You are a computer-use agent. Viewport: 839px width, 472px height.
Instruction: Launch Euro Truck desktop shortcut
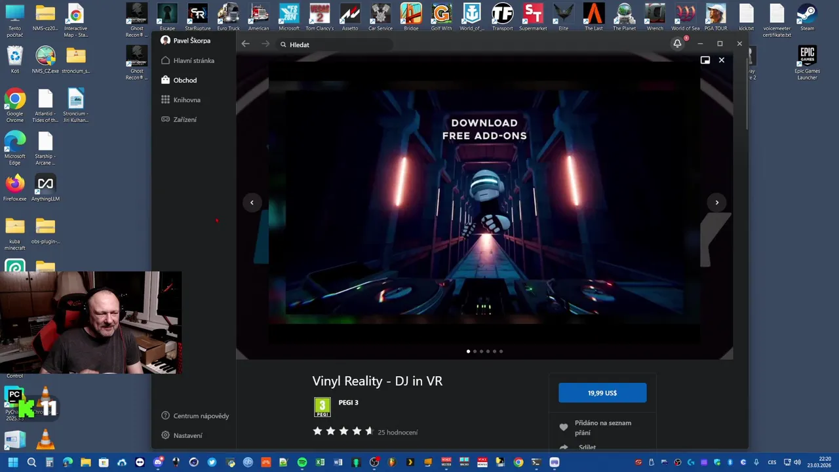click(228, 18)
